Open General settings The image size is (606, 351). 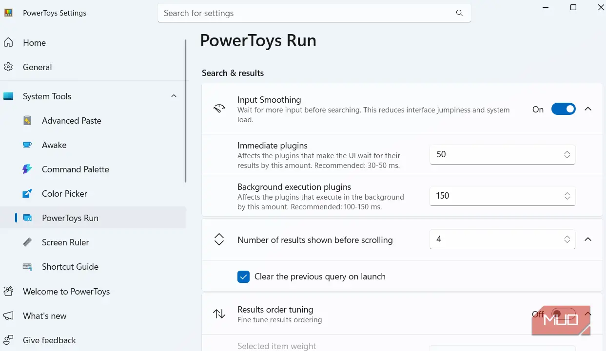click(x=93, y=67)
